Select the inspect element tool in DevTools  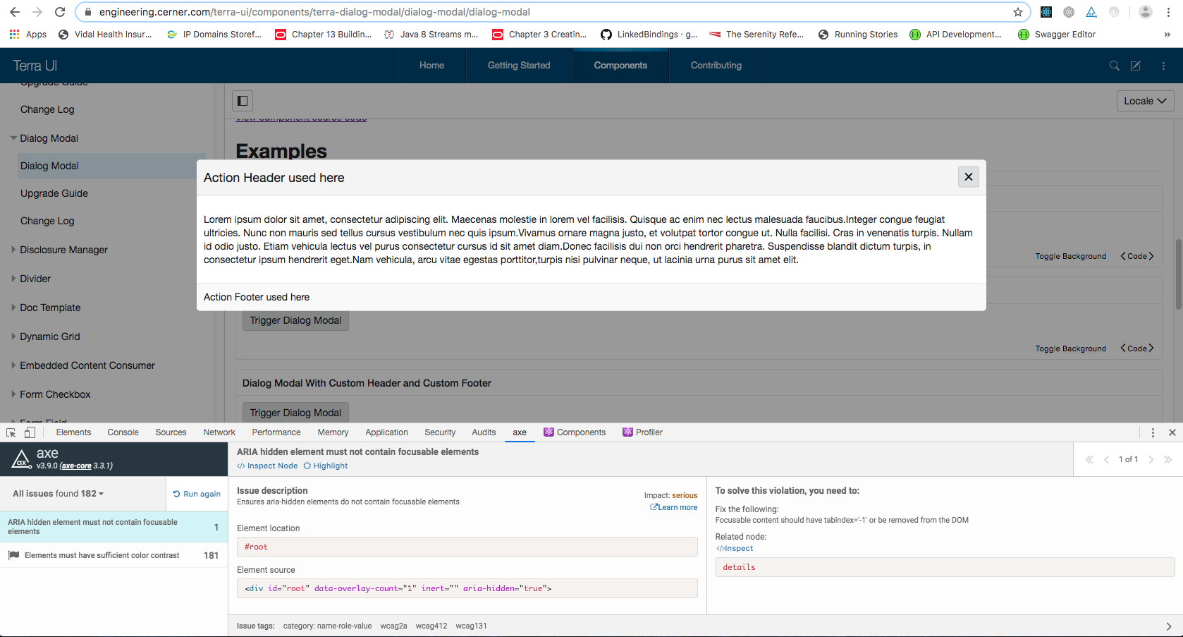pos(10,432)
